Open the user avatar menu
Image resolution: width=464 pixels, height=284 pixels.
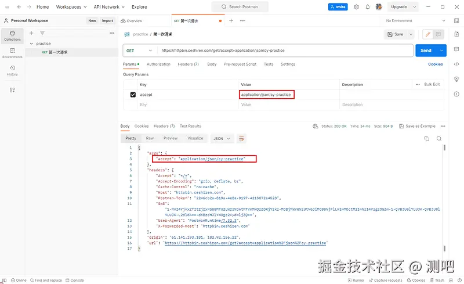(x=379, y=7)
